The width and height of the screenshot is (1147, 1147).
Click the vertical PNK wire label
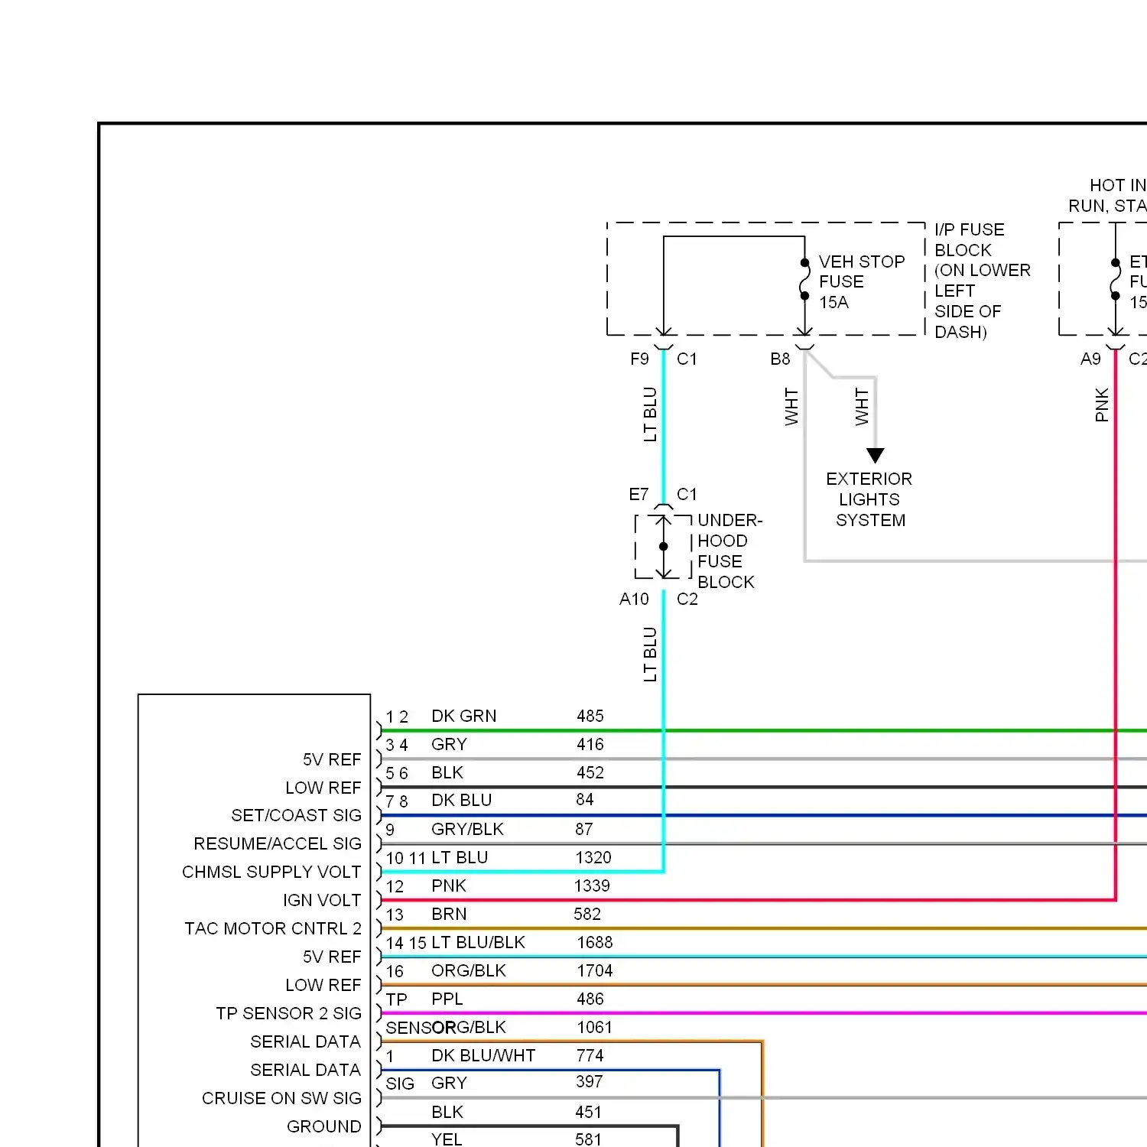click(x=1102, y=405)
